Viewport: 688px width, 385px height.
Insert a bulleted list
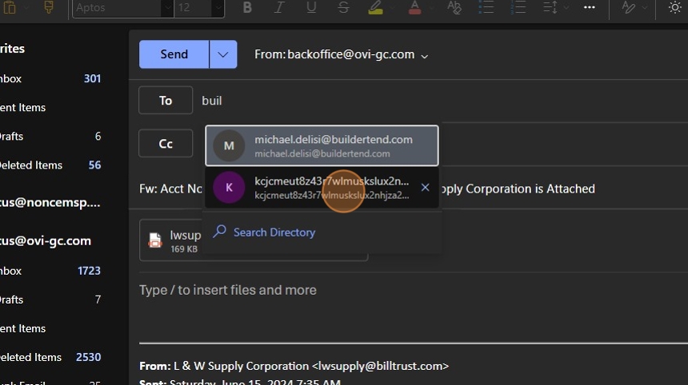point(486,7)
